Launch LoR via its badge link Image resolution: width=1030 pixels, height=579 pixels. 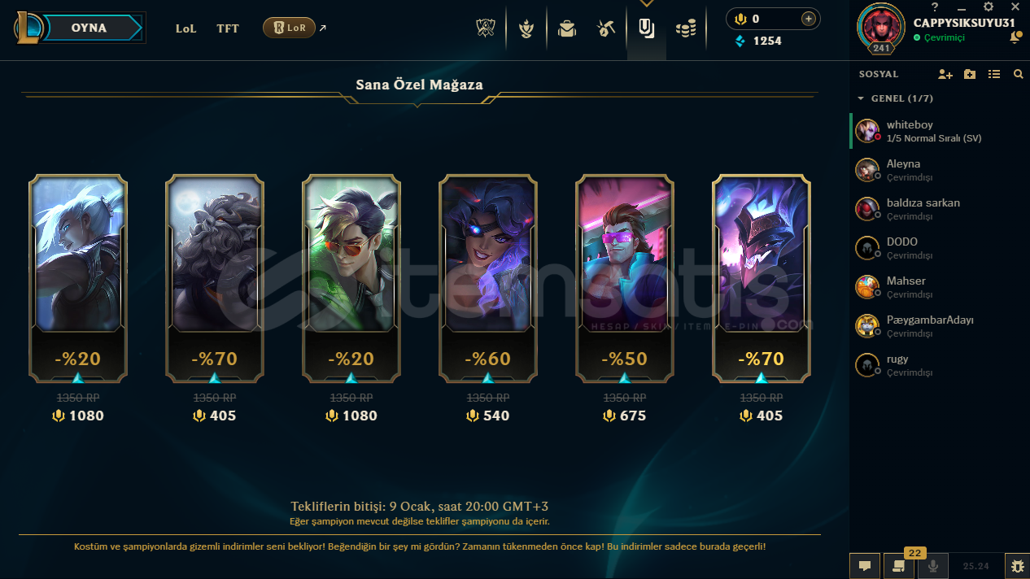pyautogui.click(x=289, y=28)
